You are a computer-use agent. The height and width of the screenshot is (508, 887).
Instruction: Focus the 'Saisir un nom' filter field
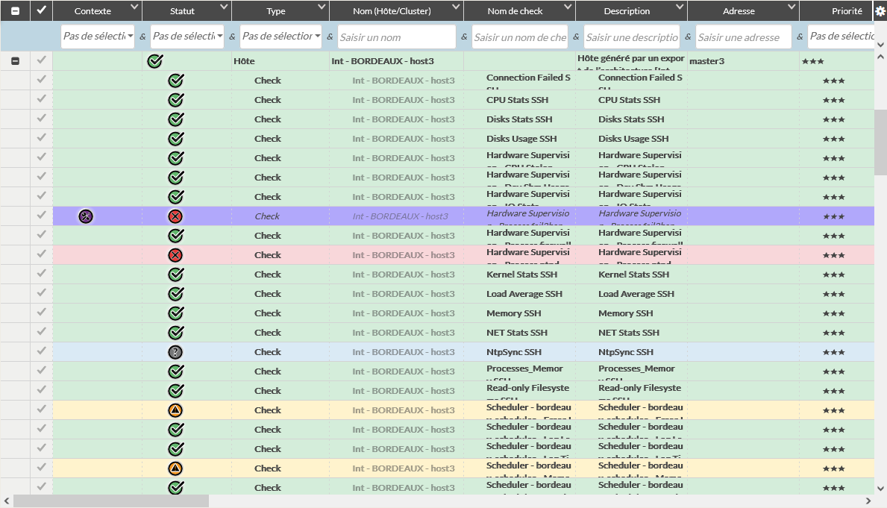pos(396,37)
